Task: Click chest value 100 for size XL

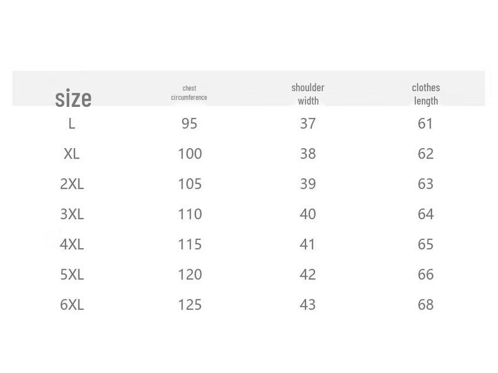Action: pos(190,154)
